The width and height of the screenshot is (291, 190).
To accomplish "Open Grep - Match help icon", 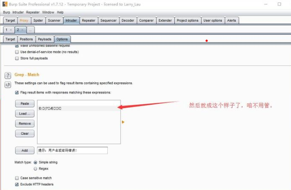I will pyautogui.click(x=7, y=75).
